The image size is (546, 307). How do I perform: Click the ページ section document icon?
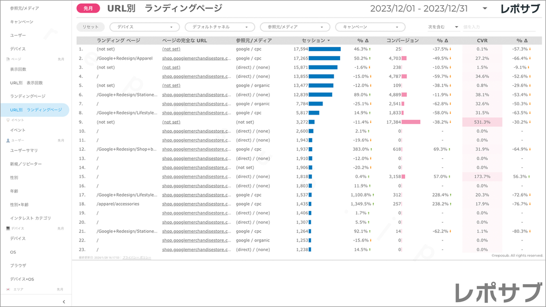tap(8, 59)
